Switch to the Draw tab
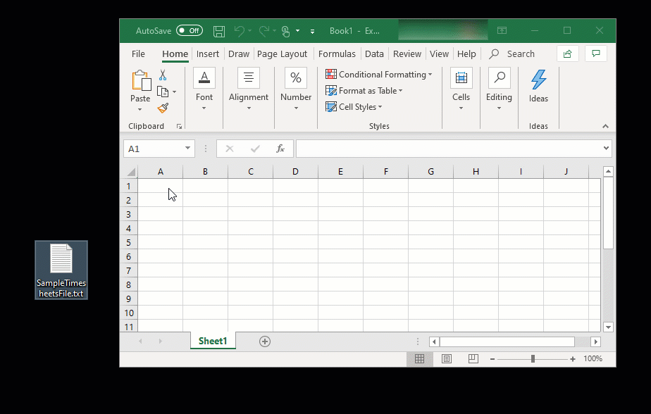This screenshot has height=414, width=651. point(239,54)
